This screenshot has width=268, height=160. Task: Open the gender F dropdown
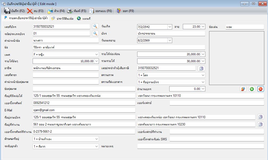(97, 54)
